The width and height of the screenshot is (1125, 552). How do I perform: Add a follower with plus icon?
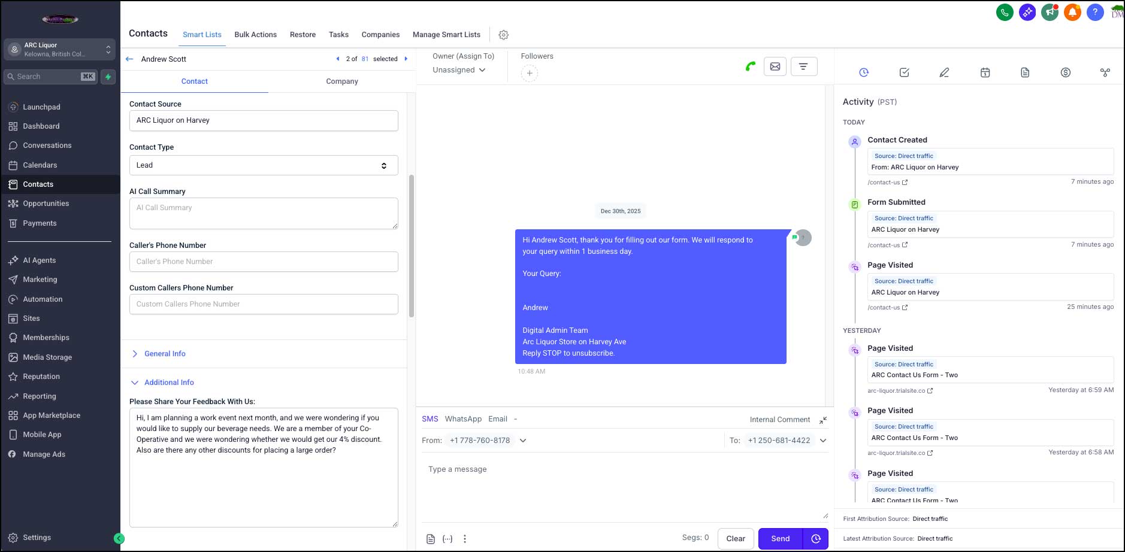pyautogui.click(x=529, y=73)
